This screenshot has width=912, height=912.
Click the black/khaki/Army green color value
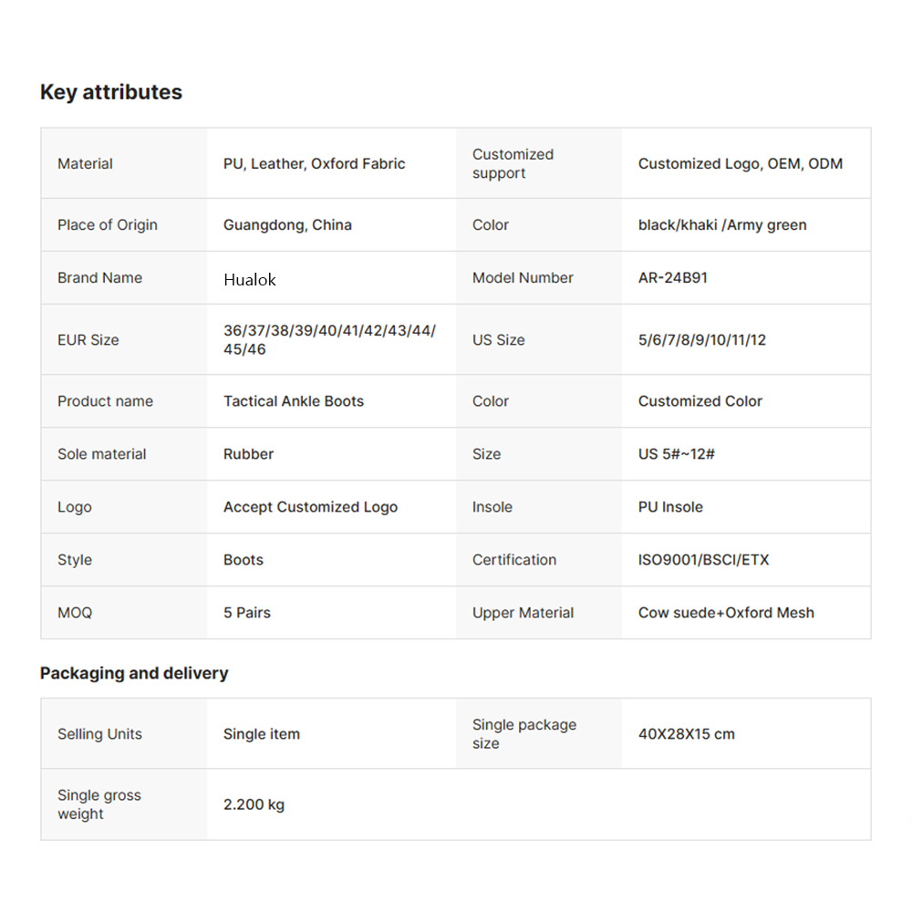tap(722, 225)
